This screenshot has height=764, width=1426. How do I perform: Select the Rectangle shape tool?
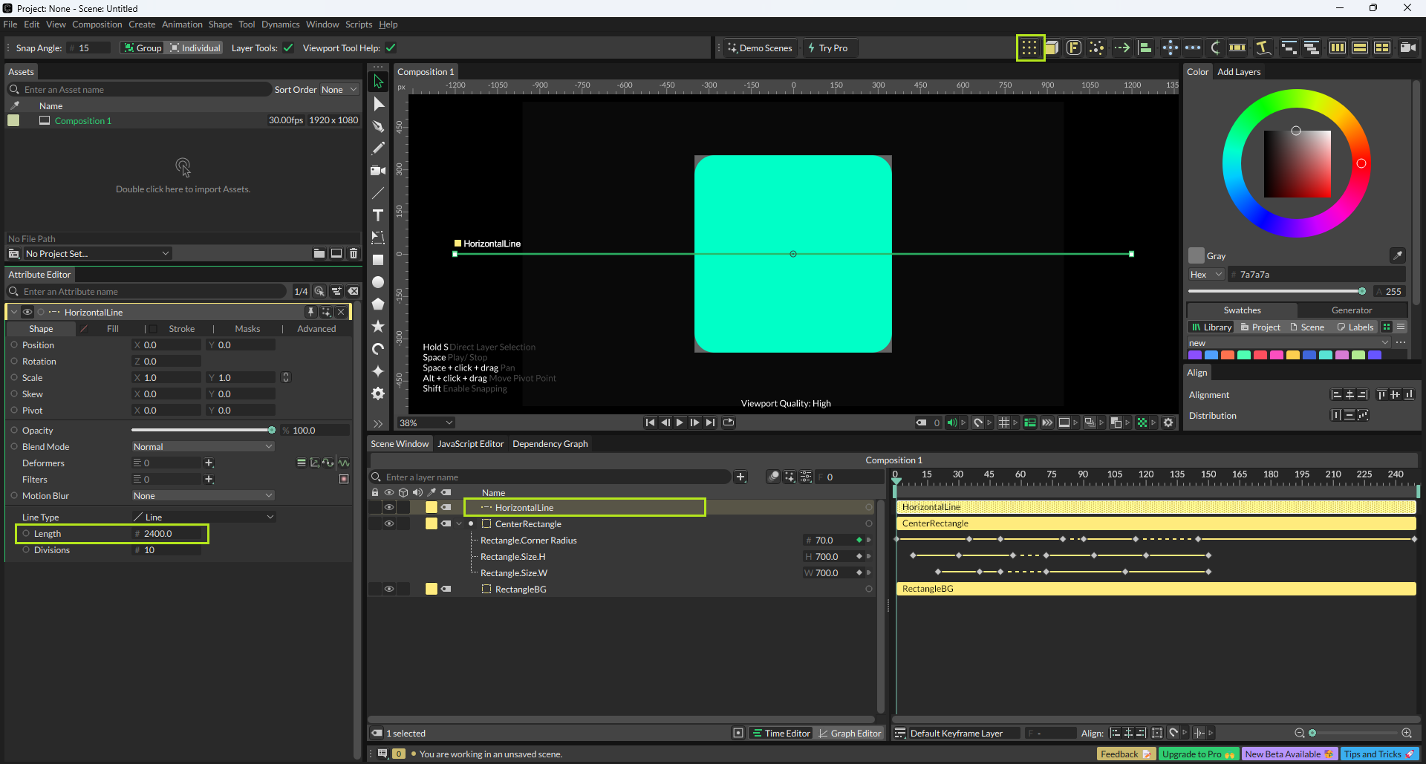point(378,260)
